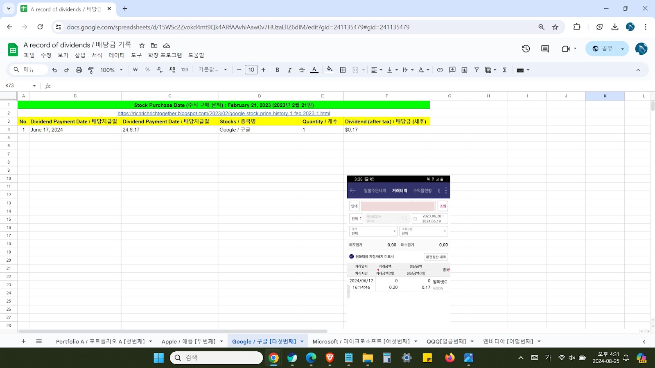
Task: Create a filter icon
Action: point(477,70)
